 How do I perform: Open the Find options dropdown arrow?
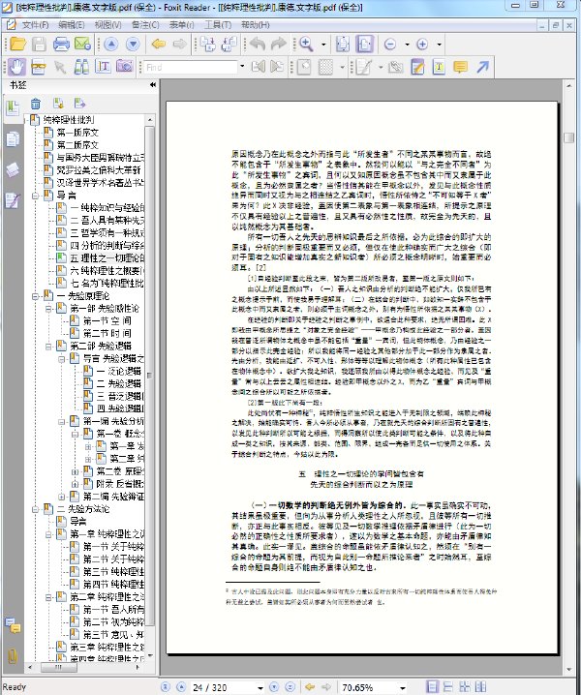[x=242, y=67]
